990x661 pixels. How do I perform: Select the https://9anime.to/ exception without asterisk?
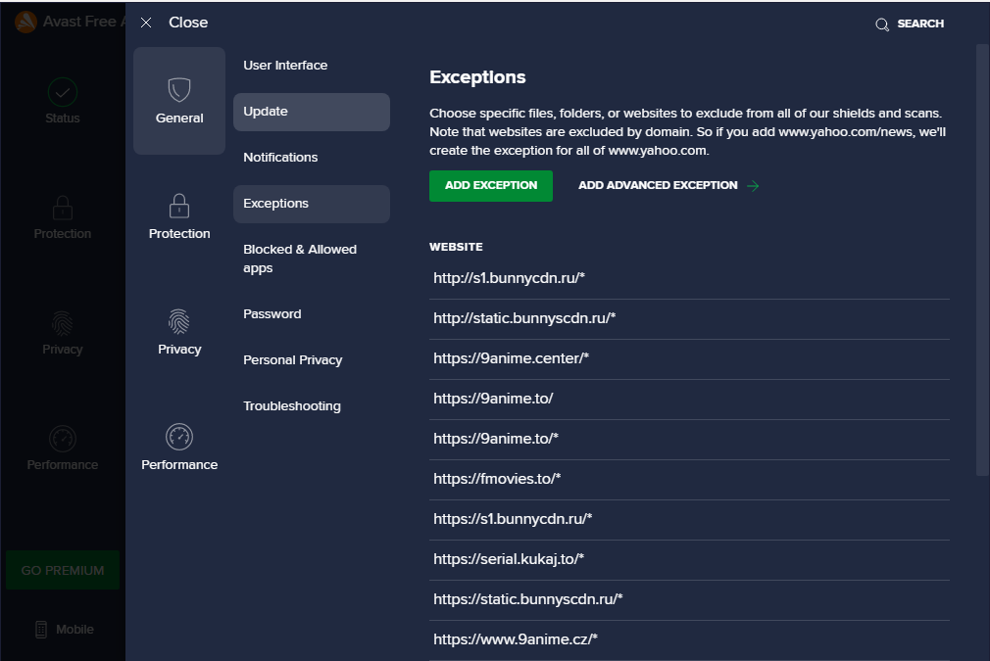coord(689,400)
